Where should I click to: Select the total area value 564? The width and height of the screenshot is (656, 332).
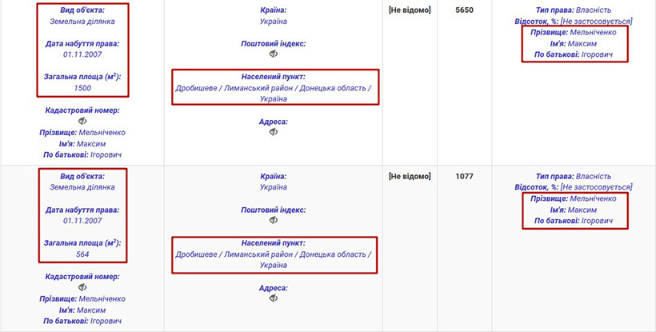click(82, 254)
